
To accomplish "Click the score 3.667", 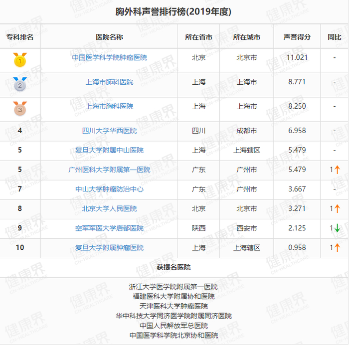I will pos(297,189).
